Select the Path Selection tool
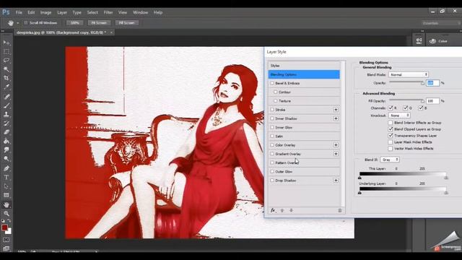This screenshot has height=260, width=462. (6, 186)
